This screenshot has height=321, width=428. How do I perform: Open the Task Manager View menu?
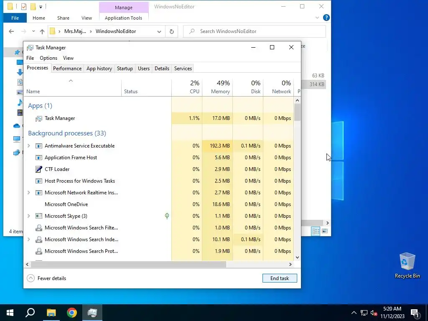click(68, 58)
